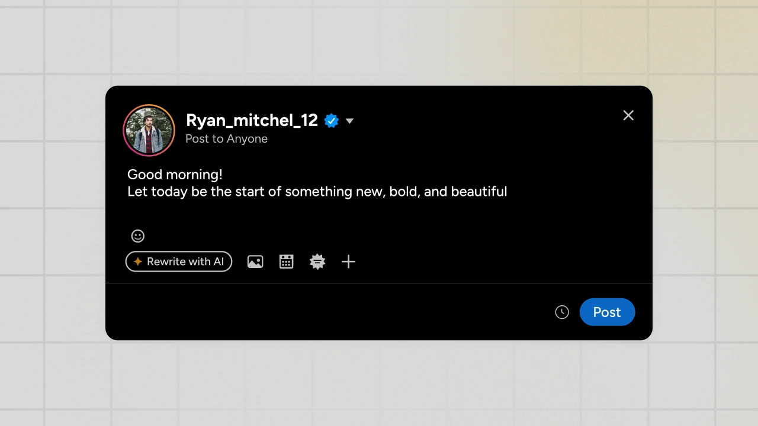Place cursor in the Good morning! line
The height and width of the screenshot is (426, 758).
pyautogui.click(x=175, y=175)
